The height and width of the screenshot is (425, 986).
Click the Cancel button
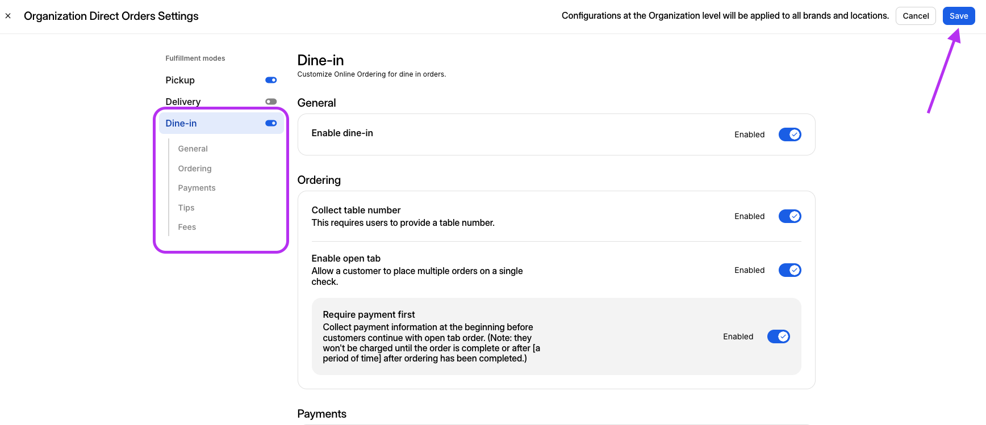click(x=916, y=16)
